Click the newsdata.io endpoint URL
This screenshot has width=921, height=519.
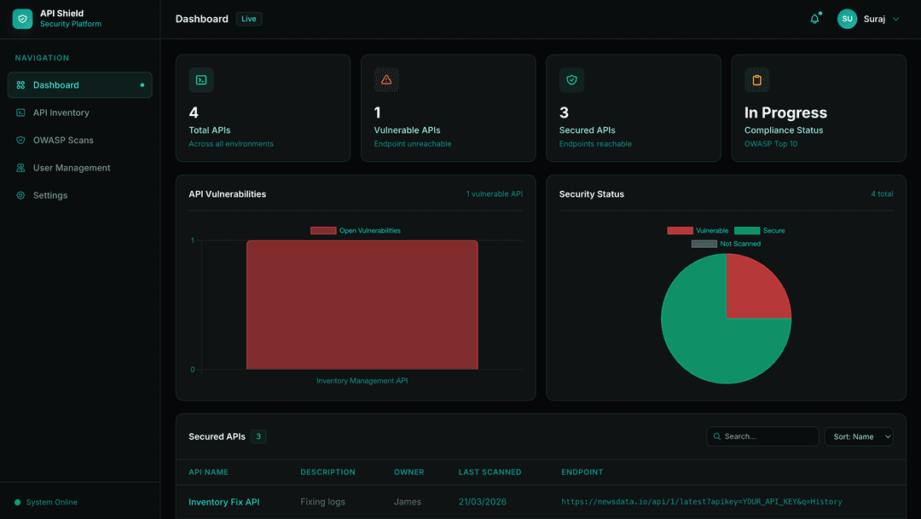click(x=704, y=502)
